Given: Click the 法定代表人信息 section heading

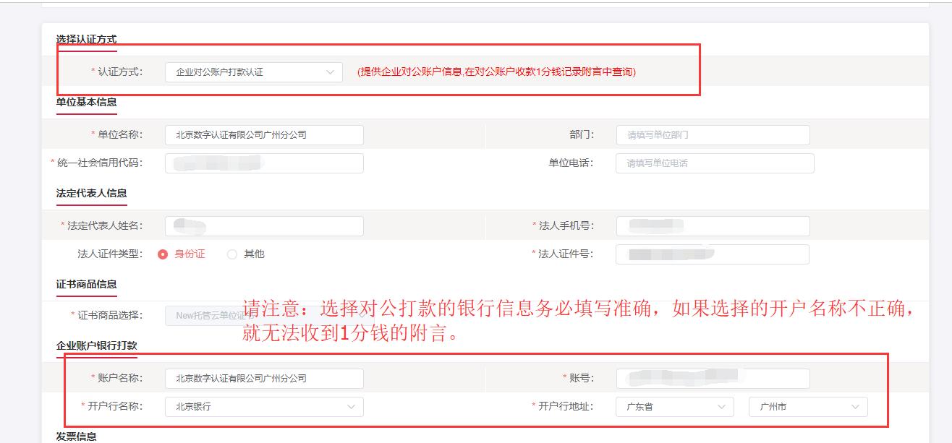Looking at the screenshot, I should coord(91,193).
